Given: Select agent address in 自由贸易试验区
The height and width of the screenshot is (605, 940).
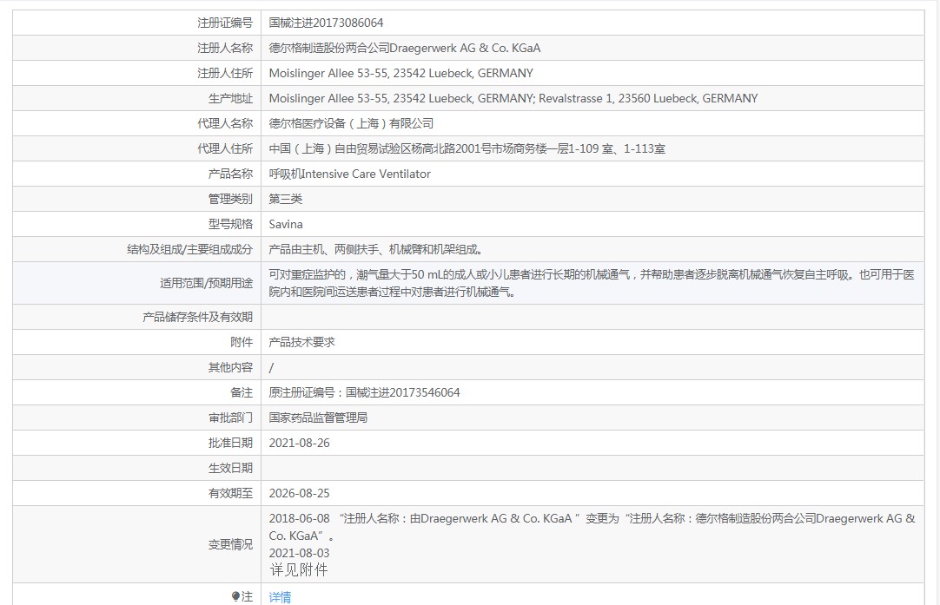Looking at the screenshot, I should click(x=467, y=148).
